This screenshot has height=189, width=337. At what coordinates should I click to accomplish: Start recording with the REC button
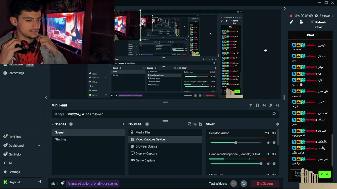pyautogui.click(x=234, y=183)
